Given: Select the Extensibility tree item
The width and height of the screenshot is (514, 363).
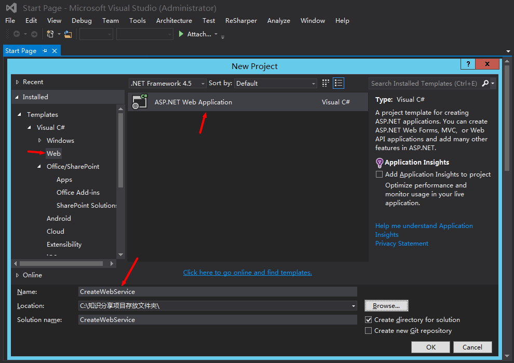Looking at the screenshot, I should point(64,244).
